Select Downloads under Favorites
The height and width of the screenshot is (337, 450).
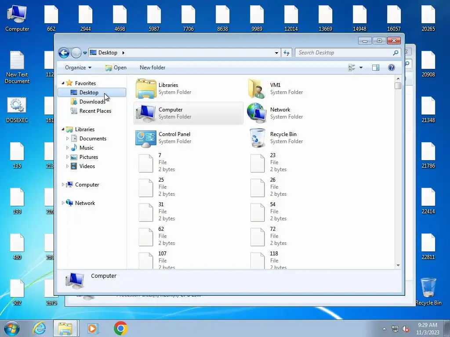click(x=92, y=102)
